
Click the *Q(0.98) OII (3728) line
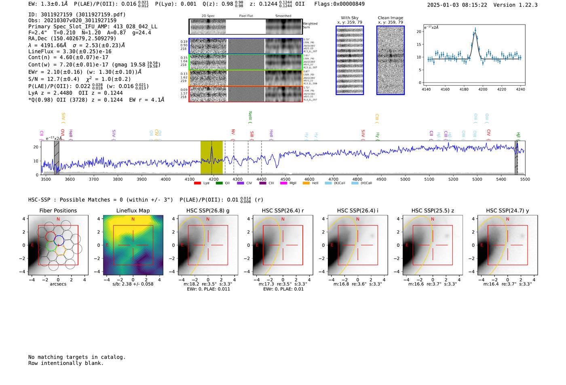96,100
